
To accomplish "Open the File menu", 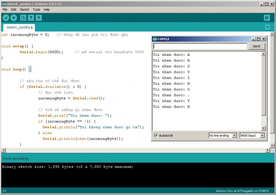I will [5, 10].
